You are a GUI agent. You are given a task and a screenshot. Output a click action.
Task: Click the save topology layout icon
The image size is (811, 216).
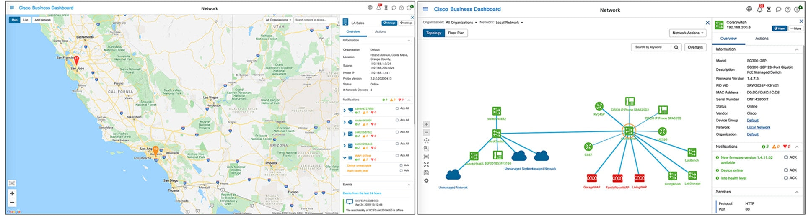(426, 172)
